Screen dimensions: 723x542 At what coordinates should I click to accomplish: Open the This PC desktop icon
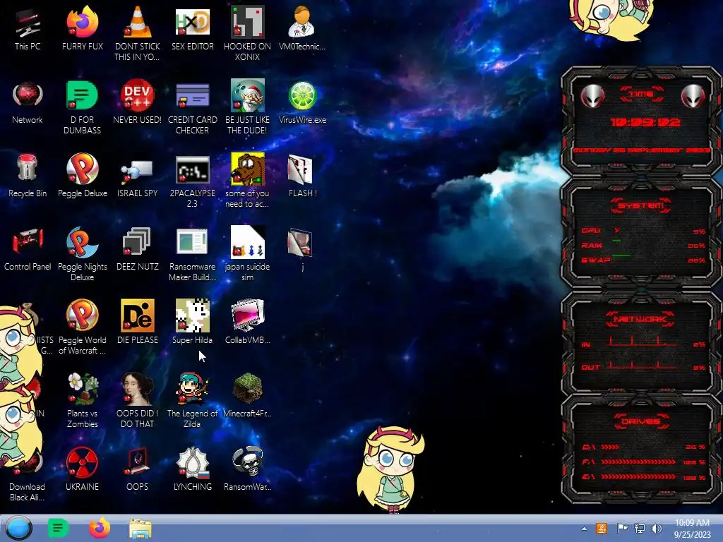point(28,23)
